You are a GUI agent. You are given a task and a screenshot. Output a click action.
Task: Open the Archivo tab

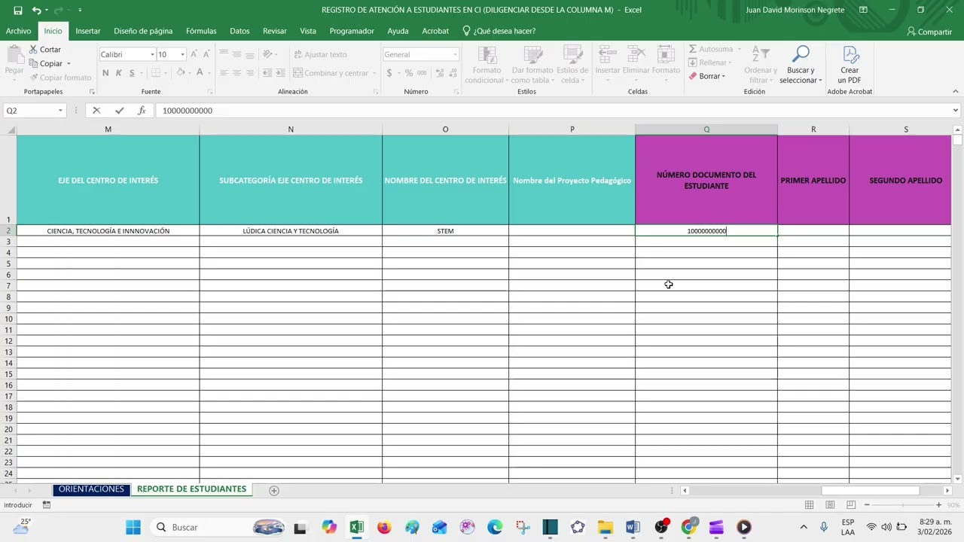click(18, 31)
